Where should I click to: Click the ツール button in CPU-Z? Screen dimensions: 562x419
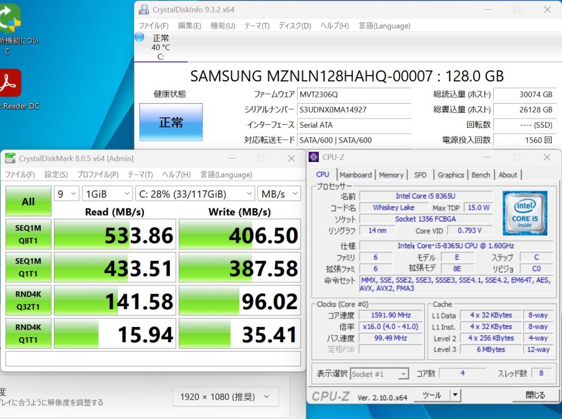pyautogui.click(x=432, y=395)
